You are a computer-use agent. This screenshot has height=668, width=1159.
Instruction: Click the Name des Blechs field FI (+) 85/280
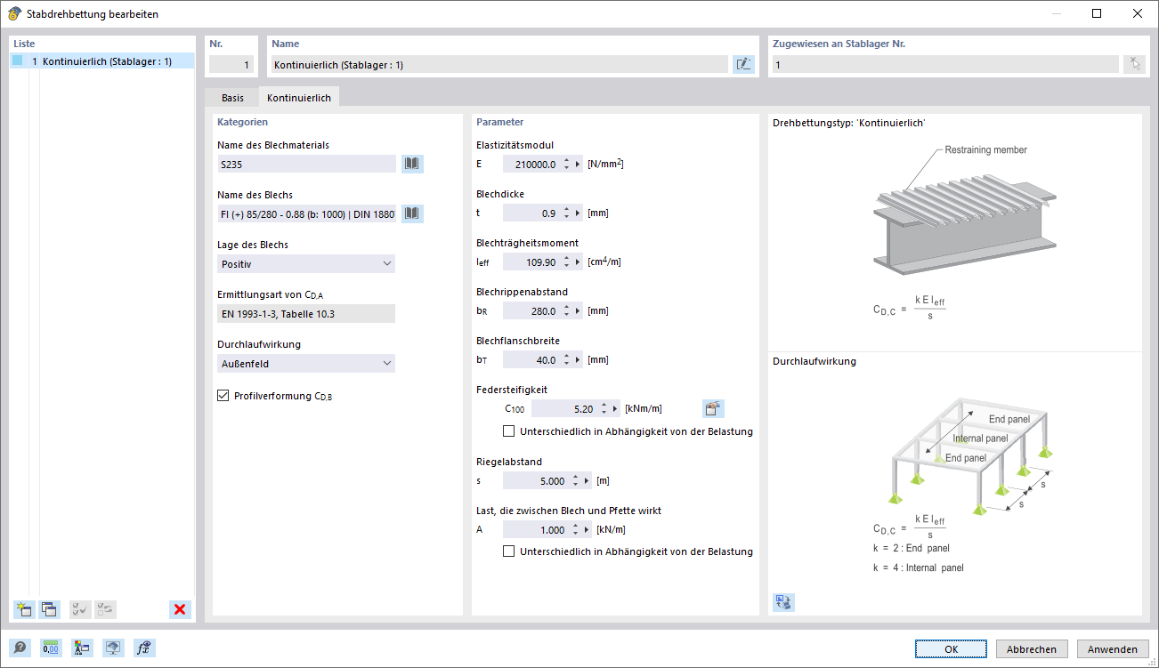[x=306, y=213]
